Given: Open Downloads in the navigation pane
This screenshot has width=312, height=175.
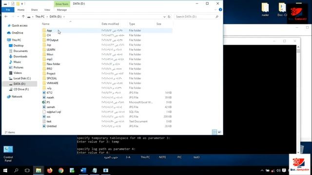Looking at the screenshot, I should click(20, 56).
